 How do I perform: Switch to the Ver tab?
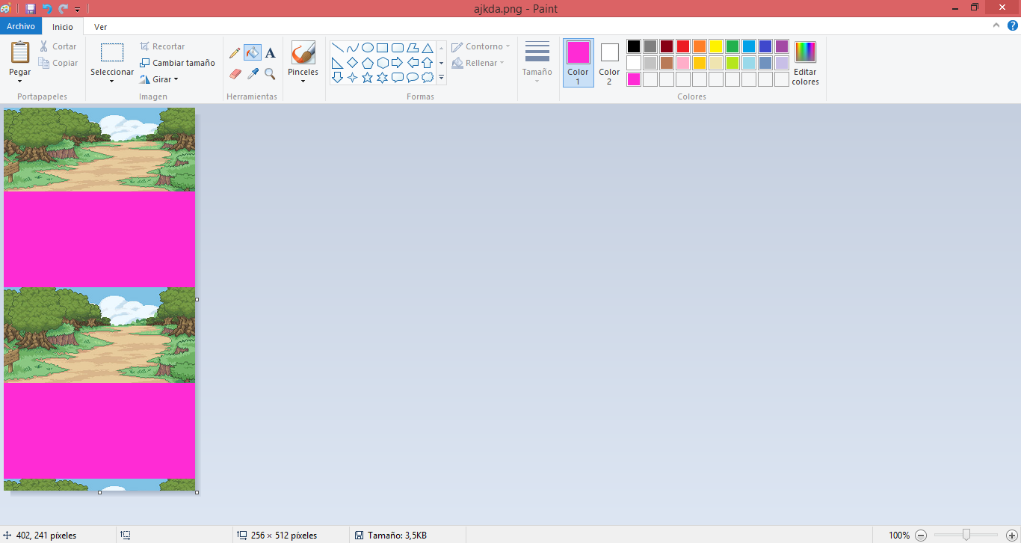(x=100, y=27)
